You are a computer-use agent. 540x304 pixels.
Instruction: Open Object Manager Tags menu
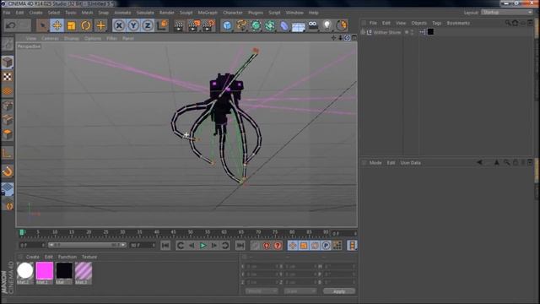437,23
